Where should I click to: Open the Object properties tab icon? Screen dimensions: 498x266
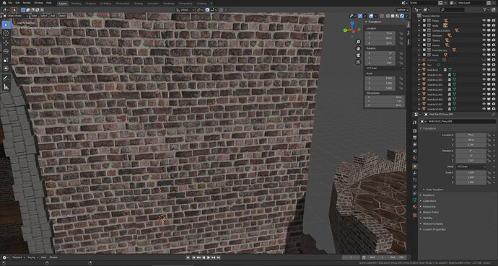pyautogui.click(x=415, y=166)
